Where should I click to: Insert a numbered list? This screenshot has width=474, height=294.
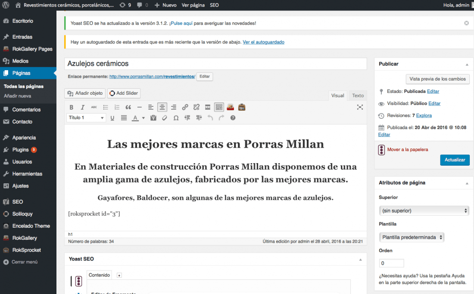click(117, 107)
